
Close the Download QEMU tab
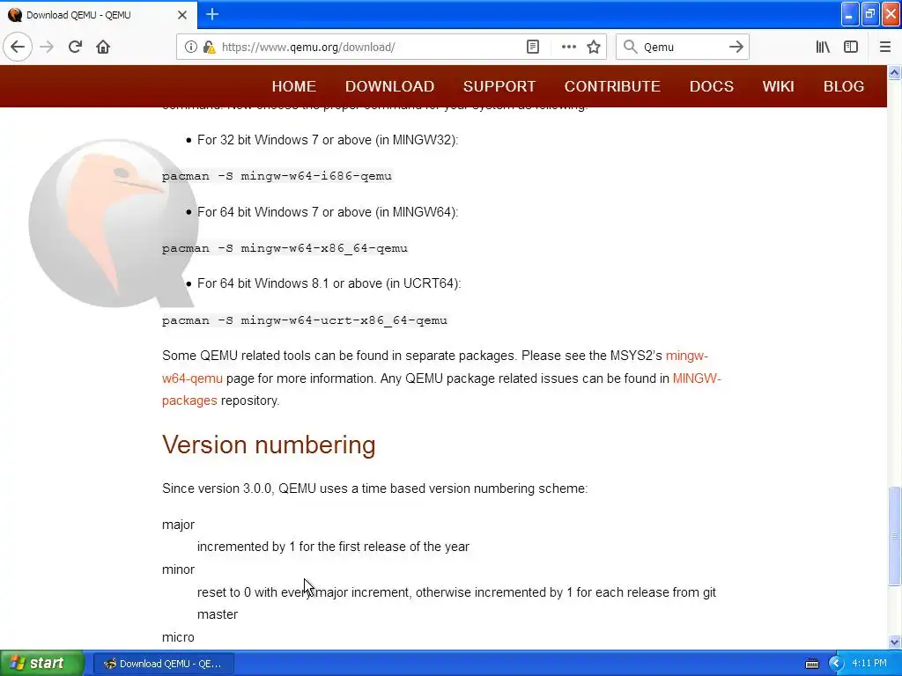182,15
